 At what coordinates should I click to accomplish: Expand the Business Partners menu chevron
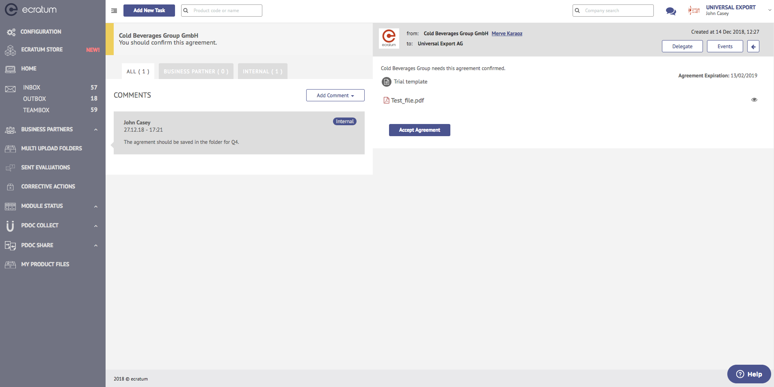coord(96,130)
